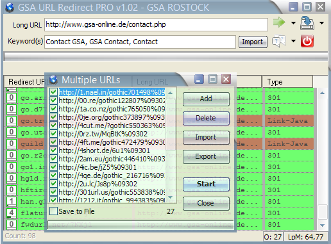Click the Export button
Image resolution: width=331 pixels, height=244 pixels.
click(x=206, y=157)
